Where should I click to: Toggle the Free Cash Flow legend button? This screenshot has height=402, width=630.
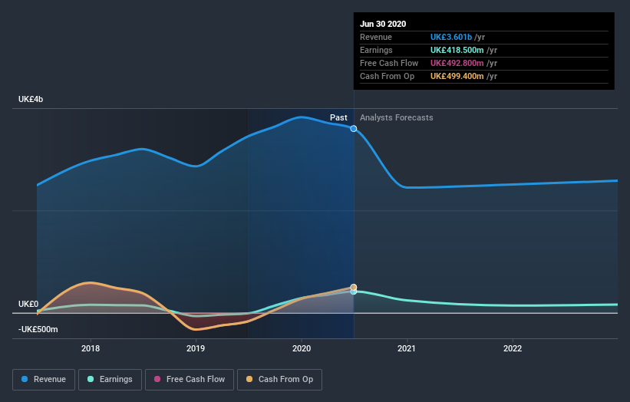tap(190, 380)
